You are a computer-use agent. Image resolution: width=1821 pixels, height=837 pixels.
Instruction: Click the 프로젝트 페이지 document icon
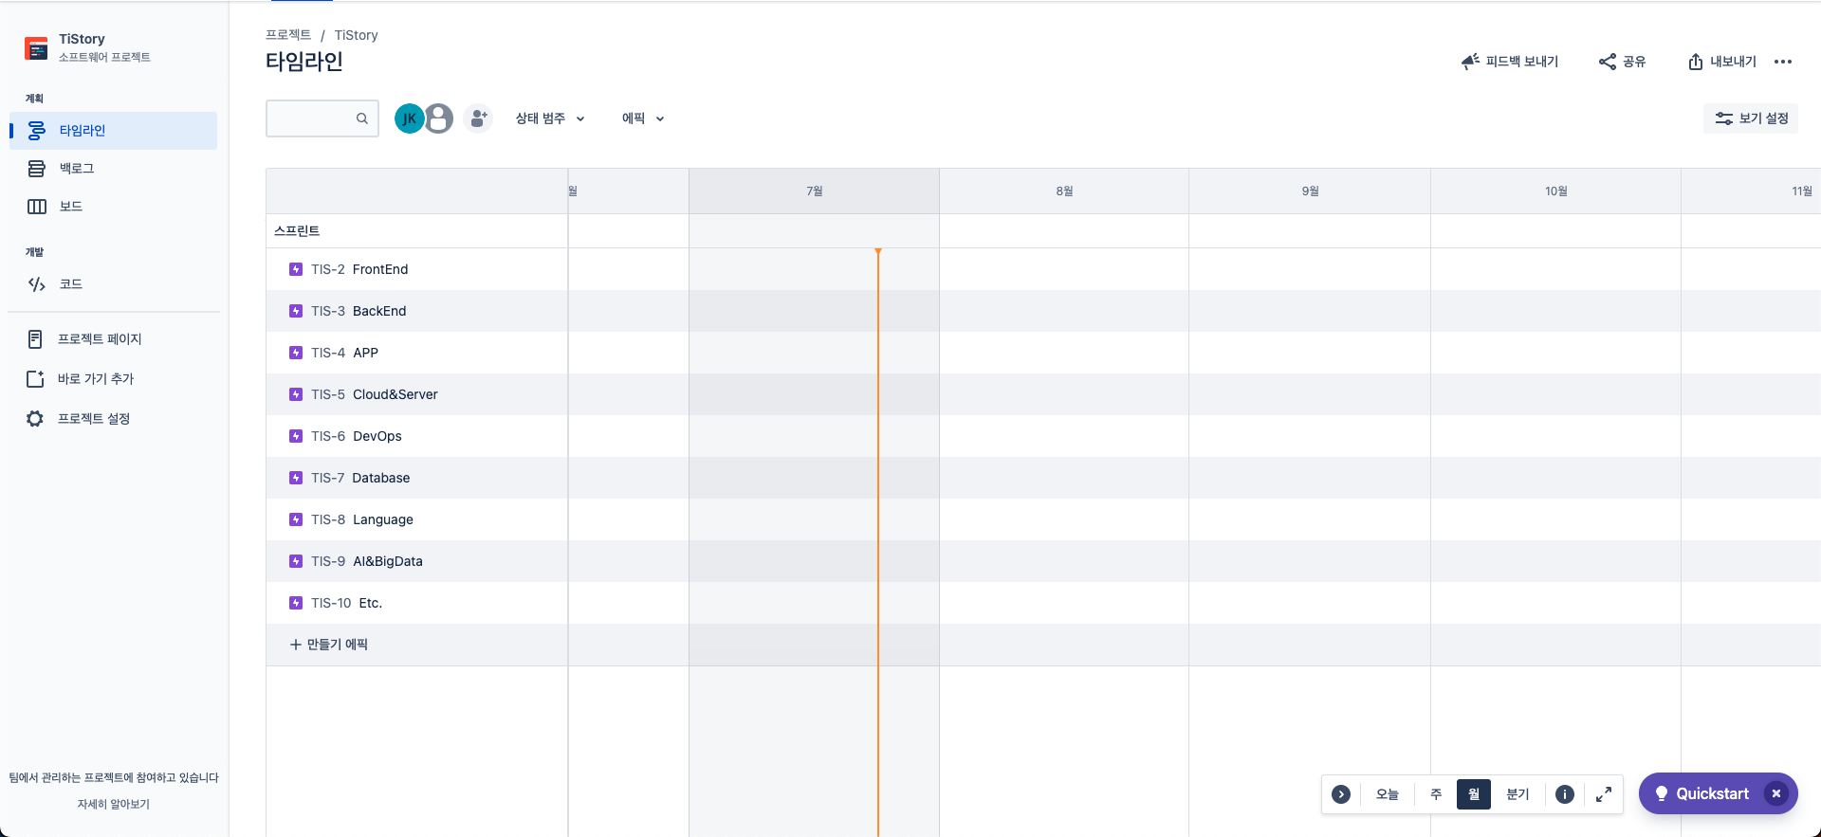pyautogui.click(x=35, y=339)
